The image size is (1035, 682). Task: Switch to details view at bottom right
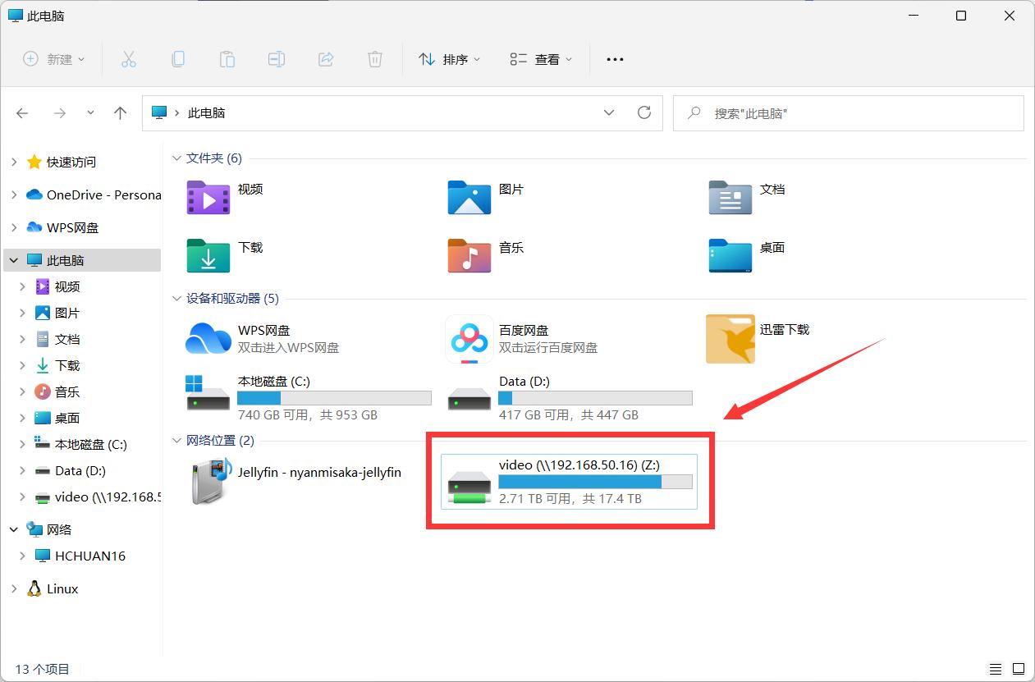coord(996,668)
